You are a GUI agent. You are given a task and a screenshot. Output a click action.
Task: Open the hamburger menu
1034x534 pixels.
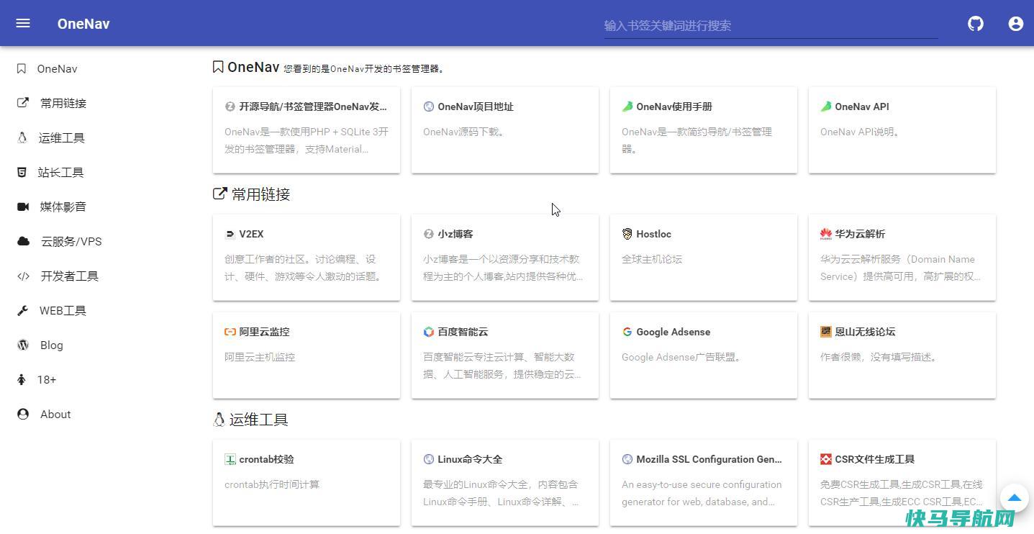coord(23,23)
